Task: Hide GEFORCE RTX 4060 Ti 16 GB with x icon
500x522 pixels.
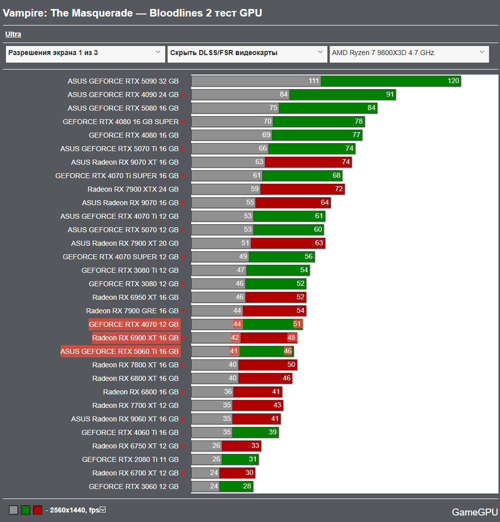Action: (x=183, y=433)
